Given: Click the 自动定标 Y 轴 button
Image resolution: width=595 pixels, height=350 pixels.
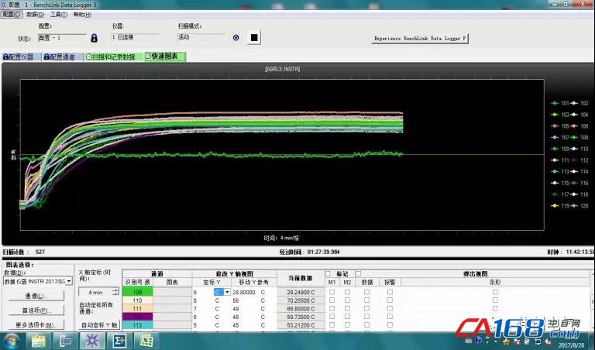Looking at the screenshot, I should [x=99, y=325].
